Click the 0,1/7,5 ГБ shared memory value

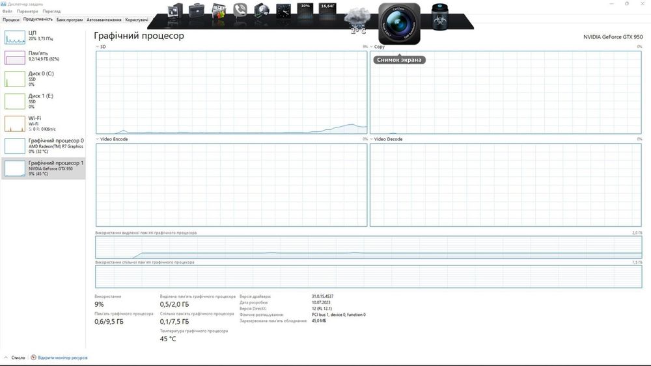[x=174, y=322]
